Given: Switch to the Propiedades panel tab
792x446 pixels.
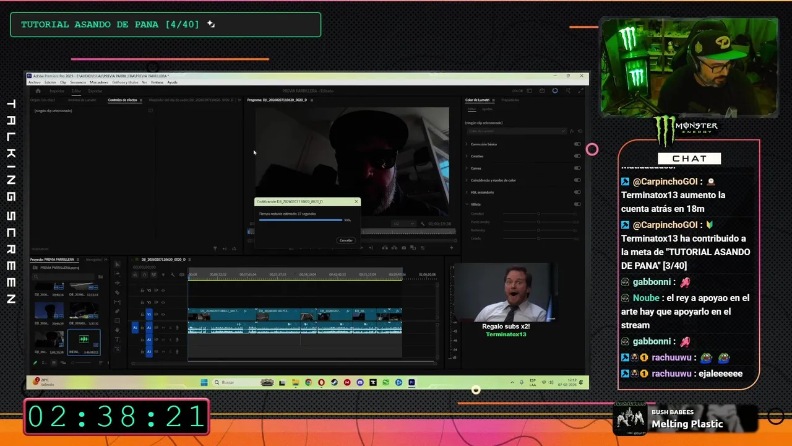Looking at the screenshot, I should (x=510, y=100).
